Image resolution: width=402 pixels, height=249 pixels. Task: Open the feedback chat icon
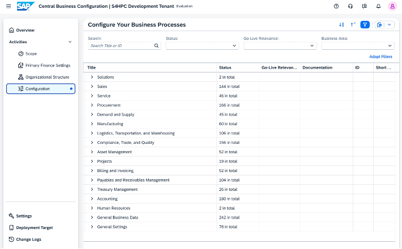pos(364,6)
